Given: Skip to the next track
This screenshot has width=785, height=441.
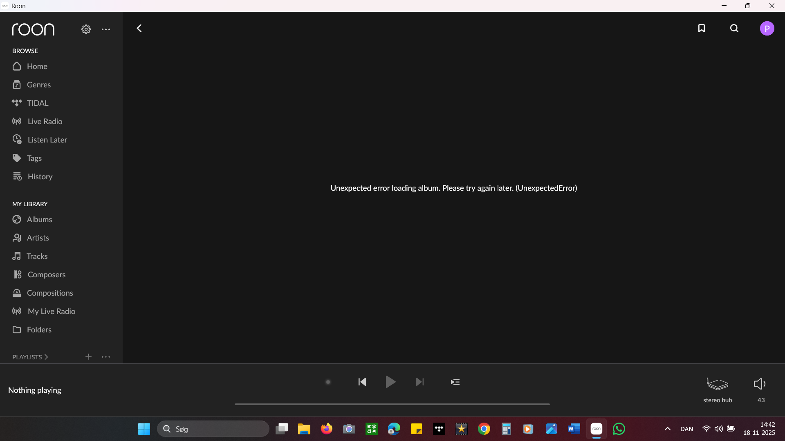Looking at the screenshot, I should [x=420, y=382].
